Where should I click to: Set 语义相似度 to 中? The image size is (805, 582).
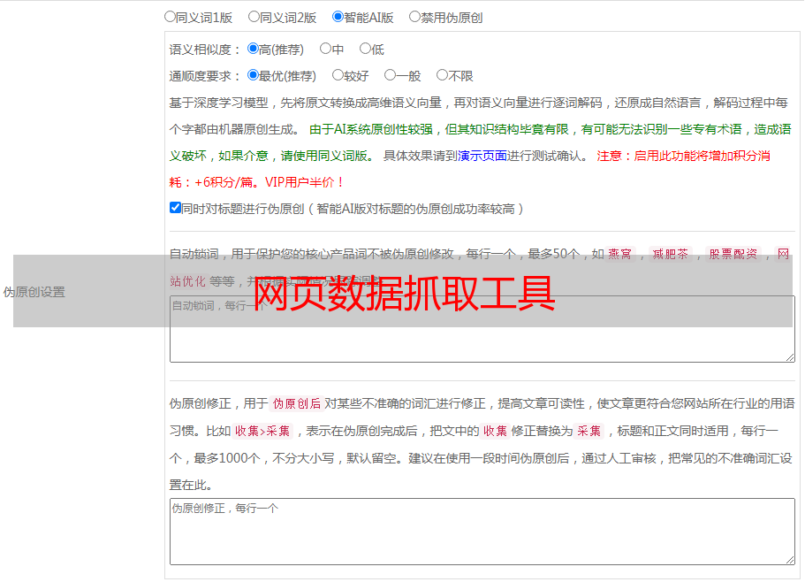[x=325, y=50]
